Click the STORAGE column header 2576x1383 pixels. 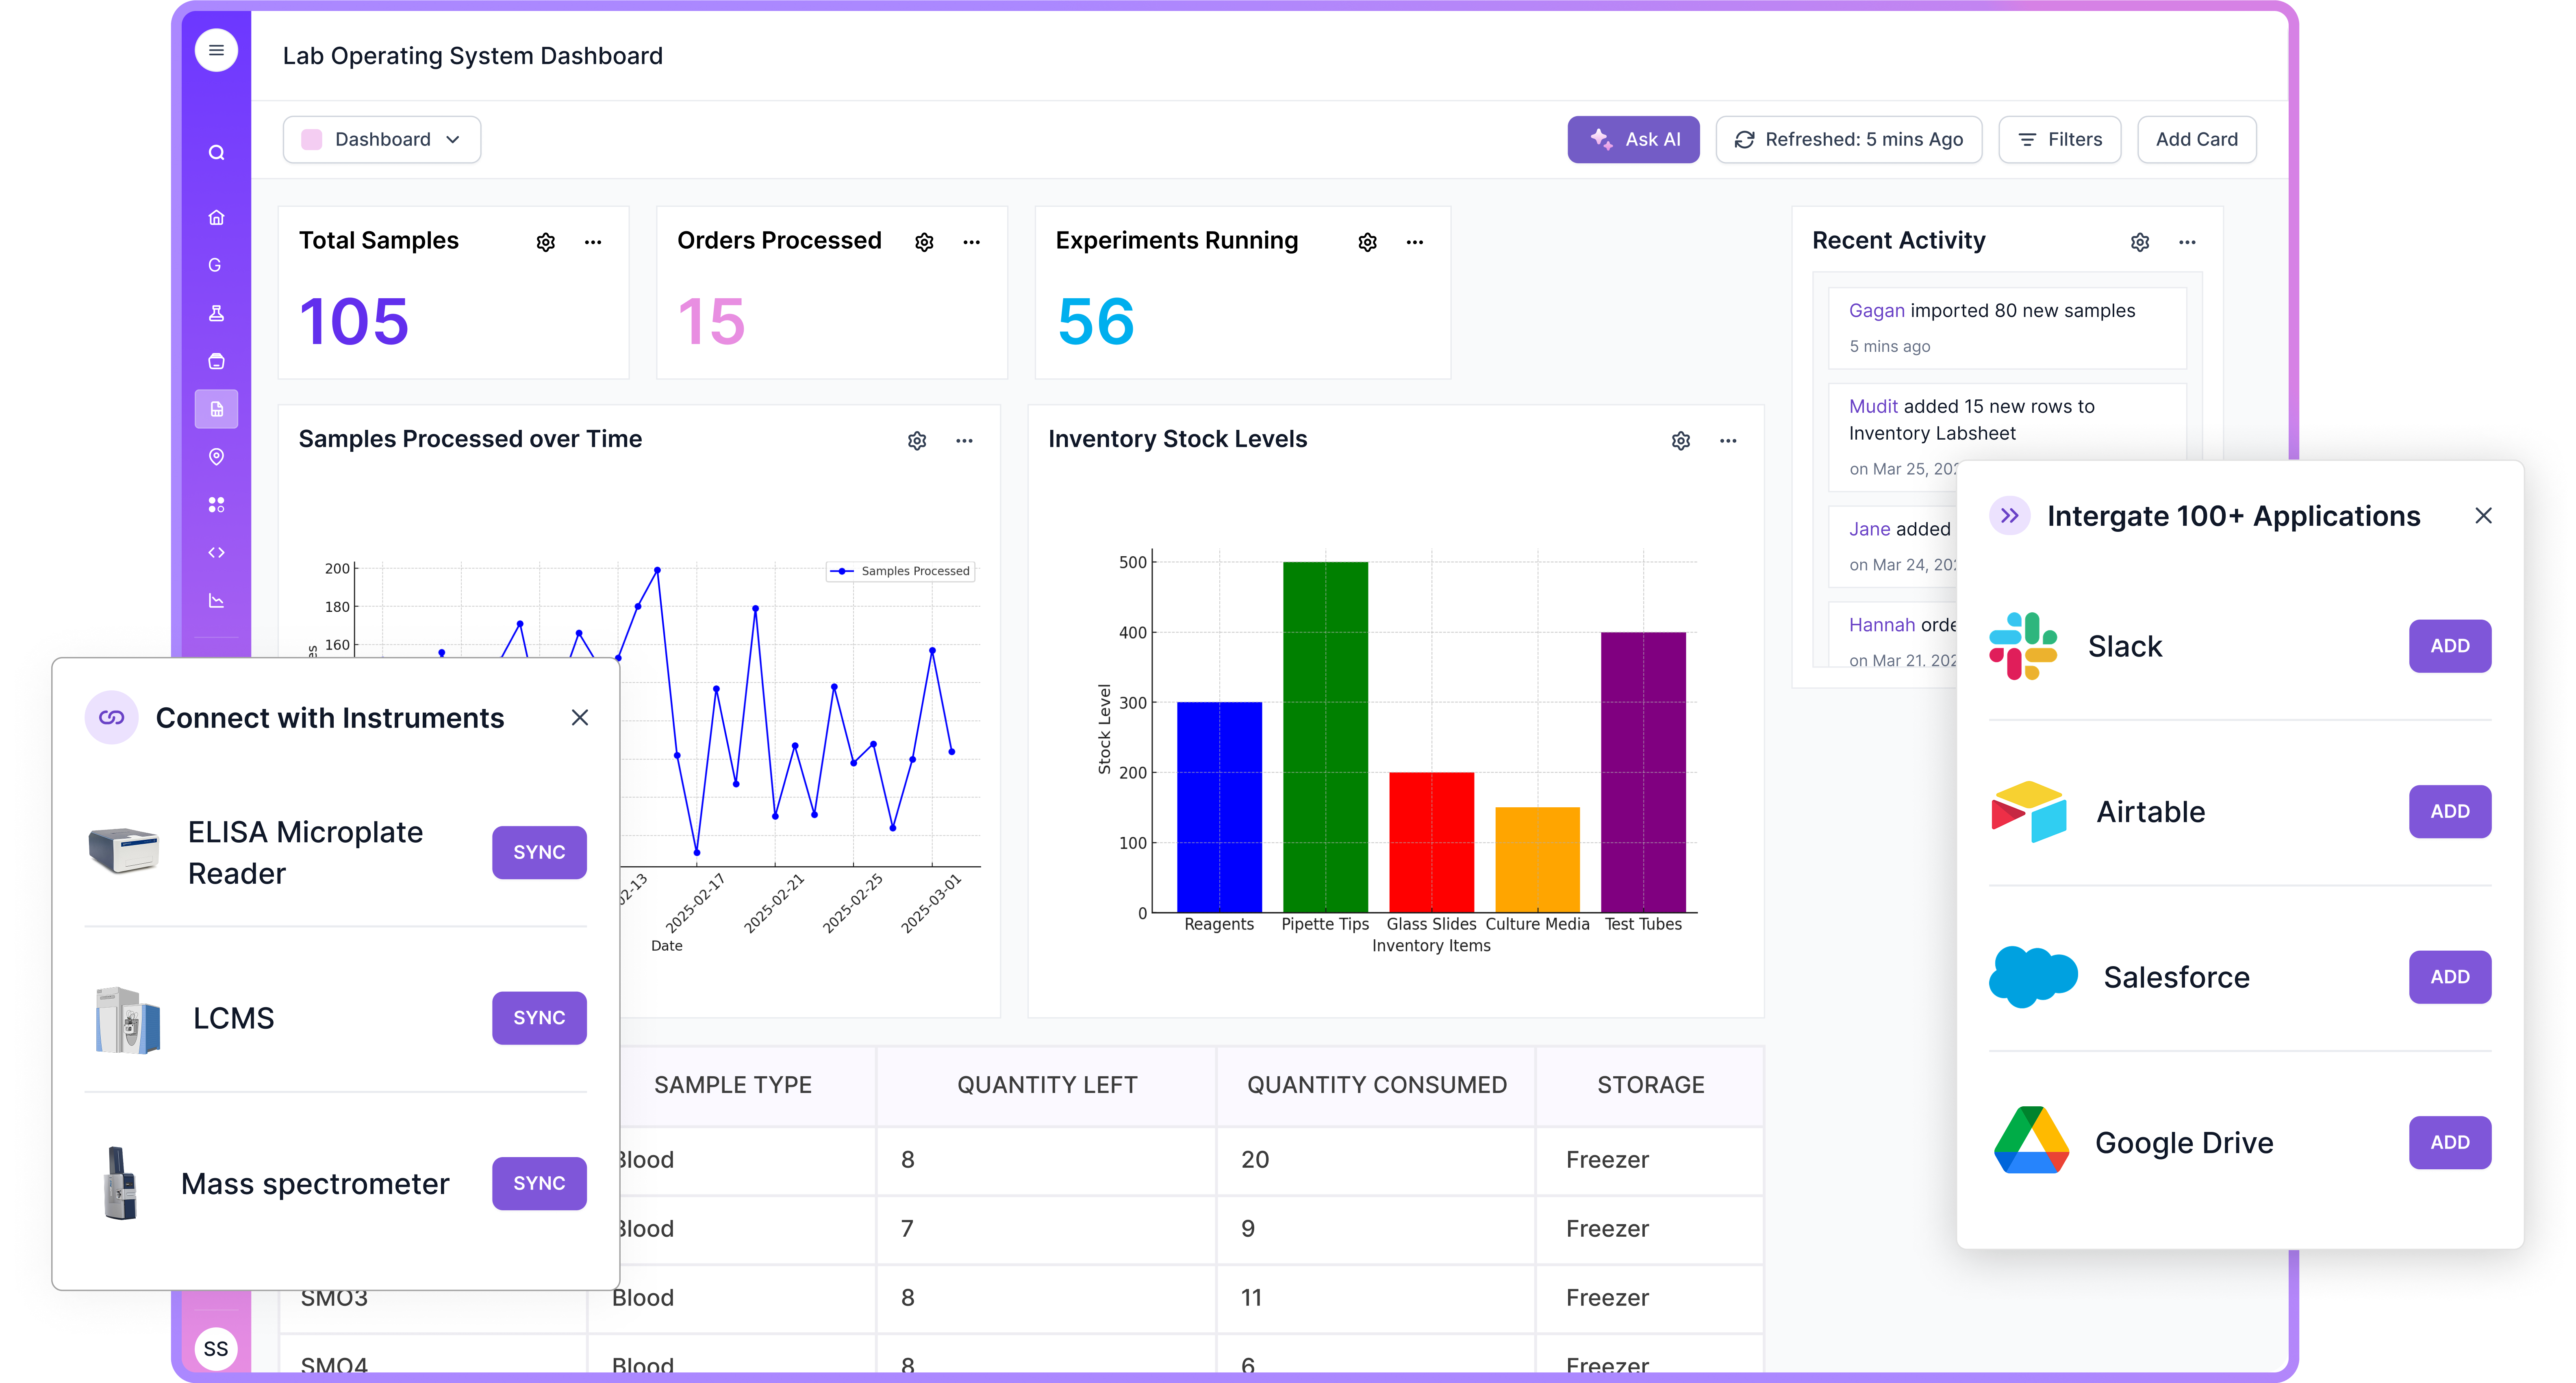click(1651, 1085)
